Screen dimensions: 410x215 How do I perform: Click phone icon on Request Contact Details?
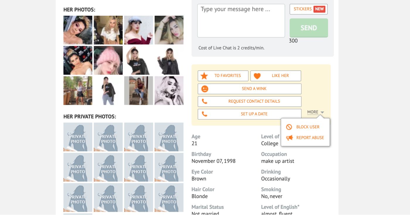(x=204, y=102)
